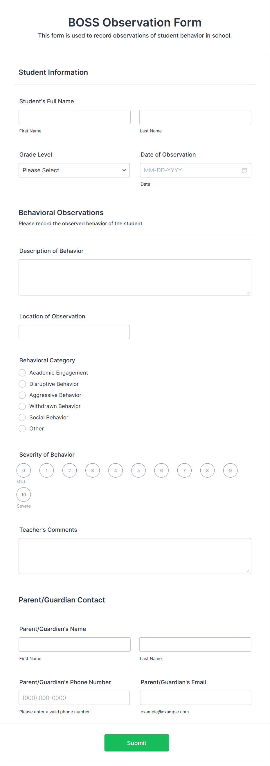Expand the Grade Level dropdown

[x=74, y=170]
